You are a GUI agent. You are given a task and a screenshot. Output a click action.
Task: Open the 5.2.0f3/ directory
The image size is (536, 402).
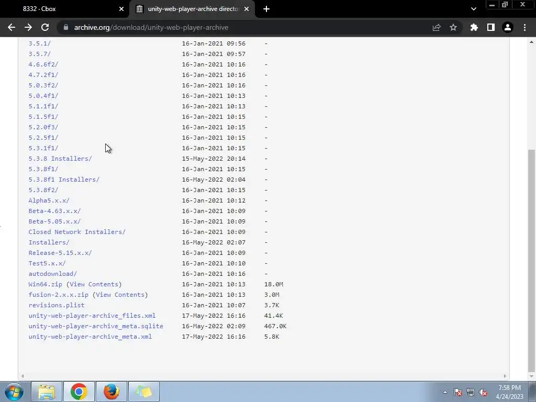point(43,127)
